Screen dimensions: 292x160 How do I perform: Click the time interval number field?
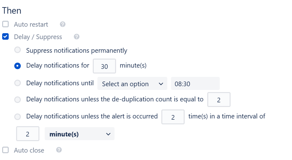(x=28, y=134)
